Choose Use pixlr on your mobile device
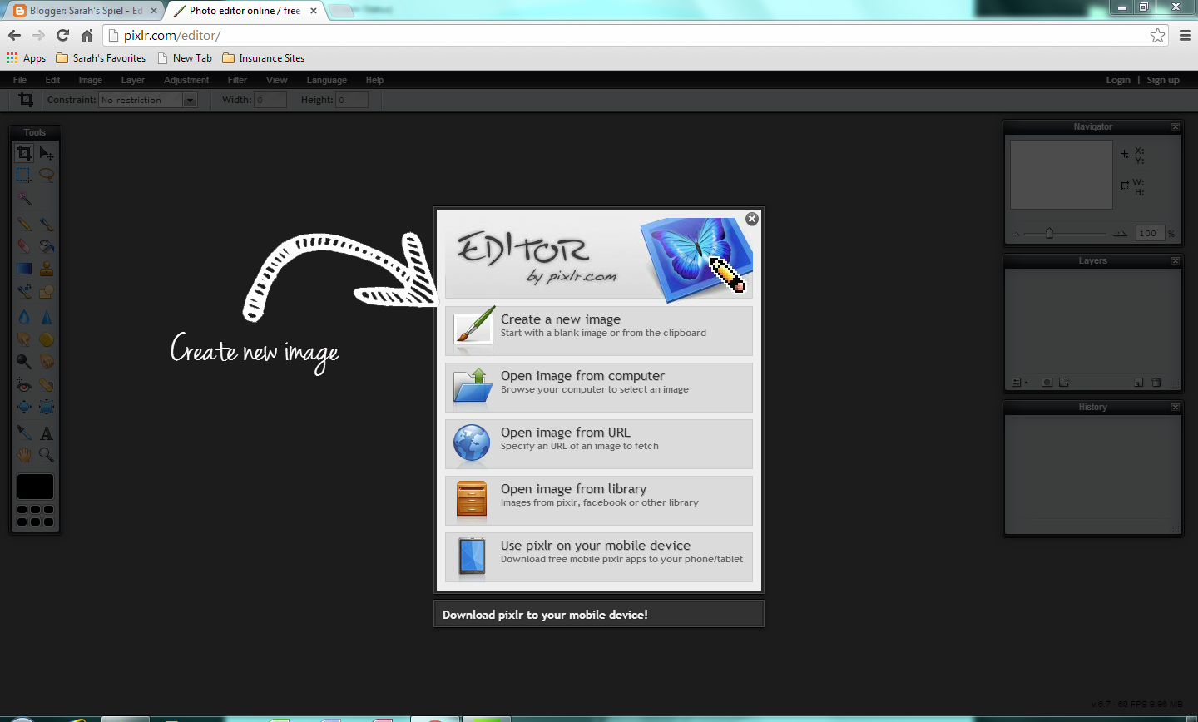This screenshot has height=722, width=1198. [x=599, y=556]
